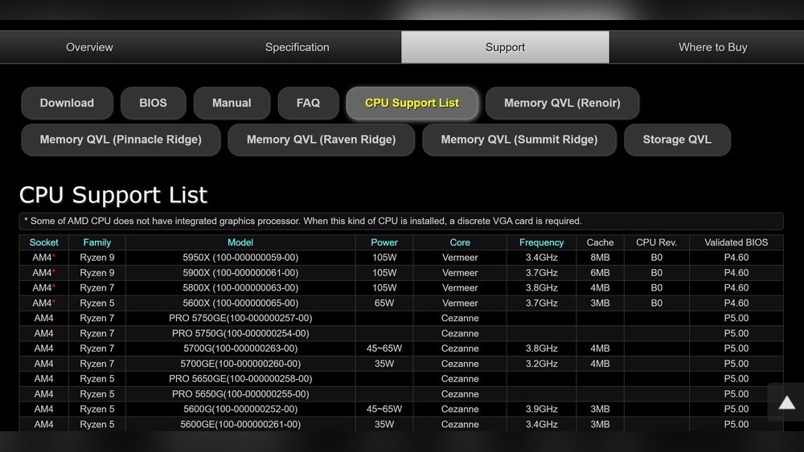
Task: View Memory QVL (Pinnacle Ridge)
Action: click(121, 140)
